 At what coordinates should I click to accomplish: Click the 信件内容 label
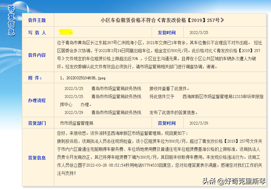tap(37, 55)
